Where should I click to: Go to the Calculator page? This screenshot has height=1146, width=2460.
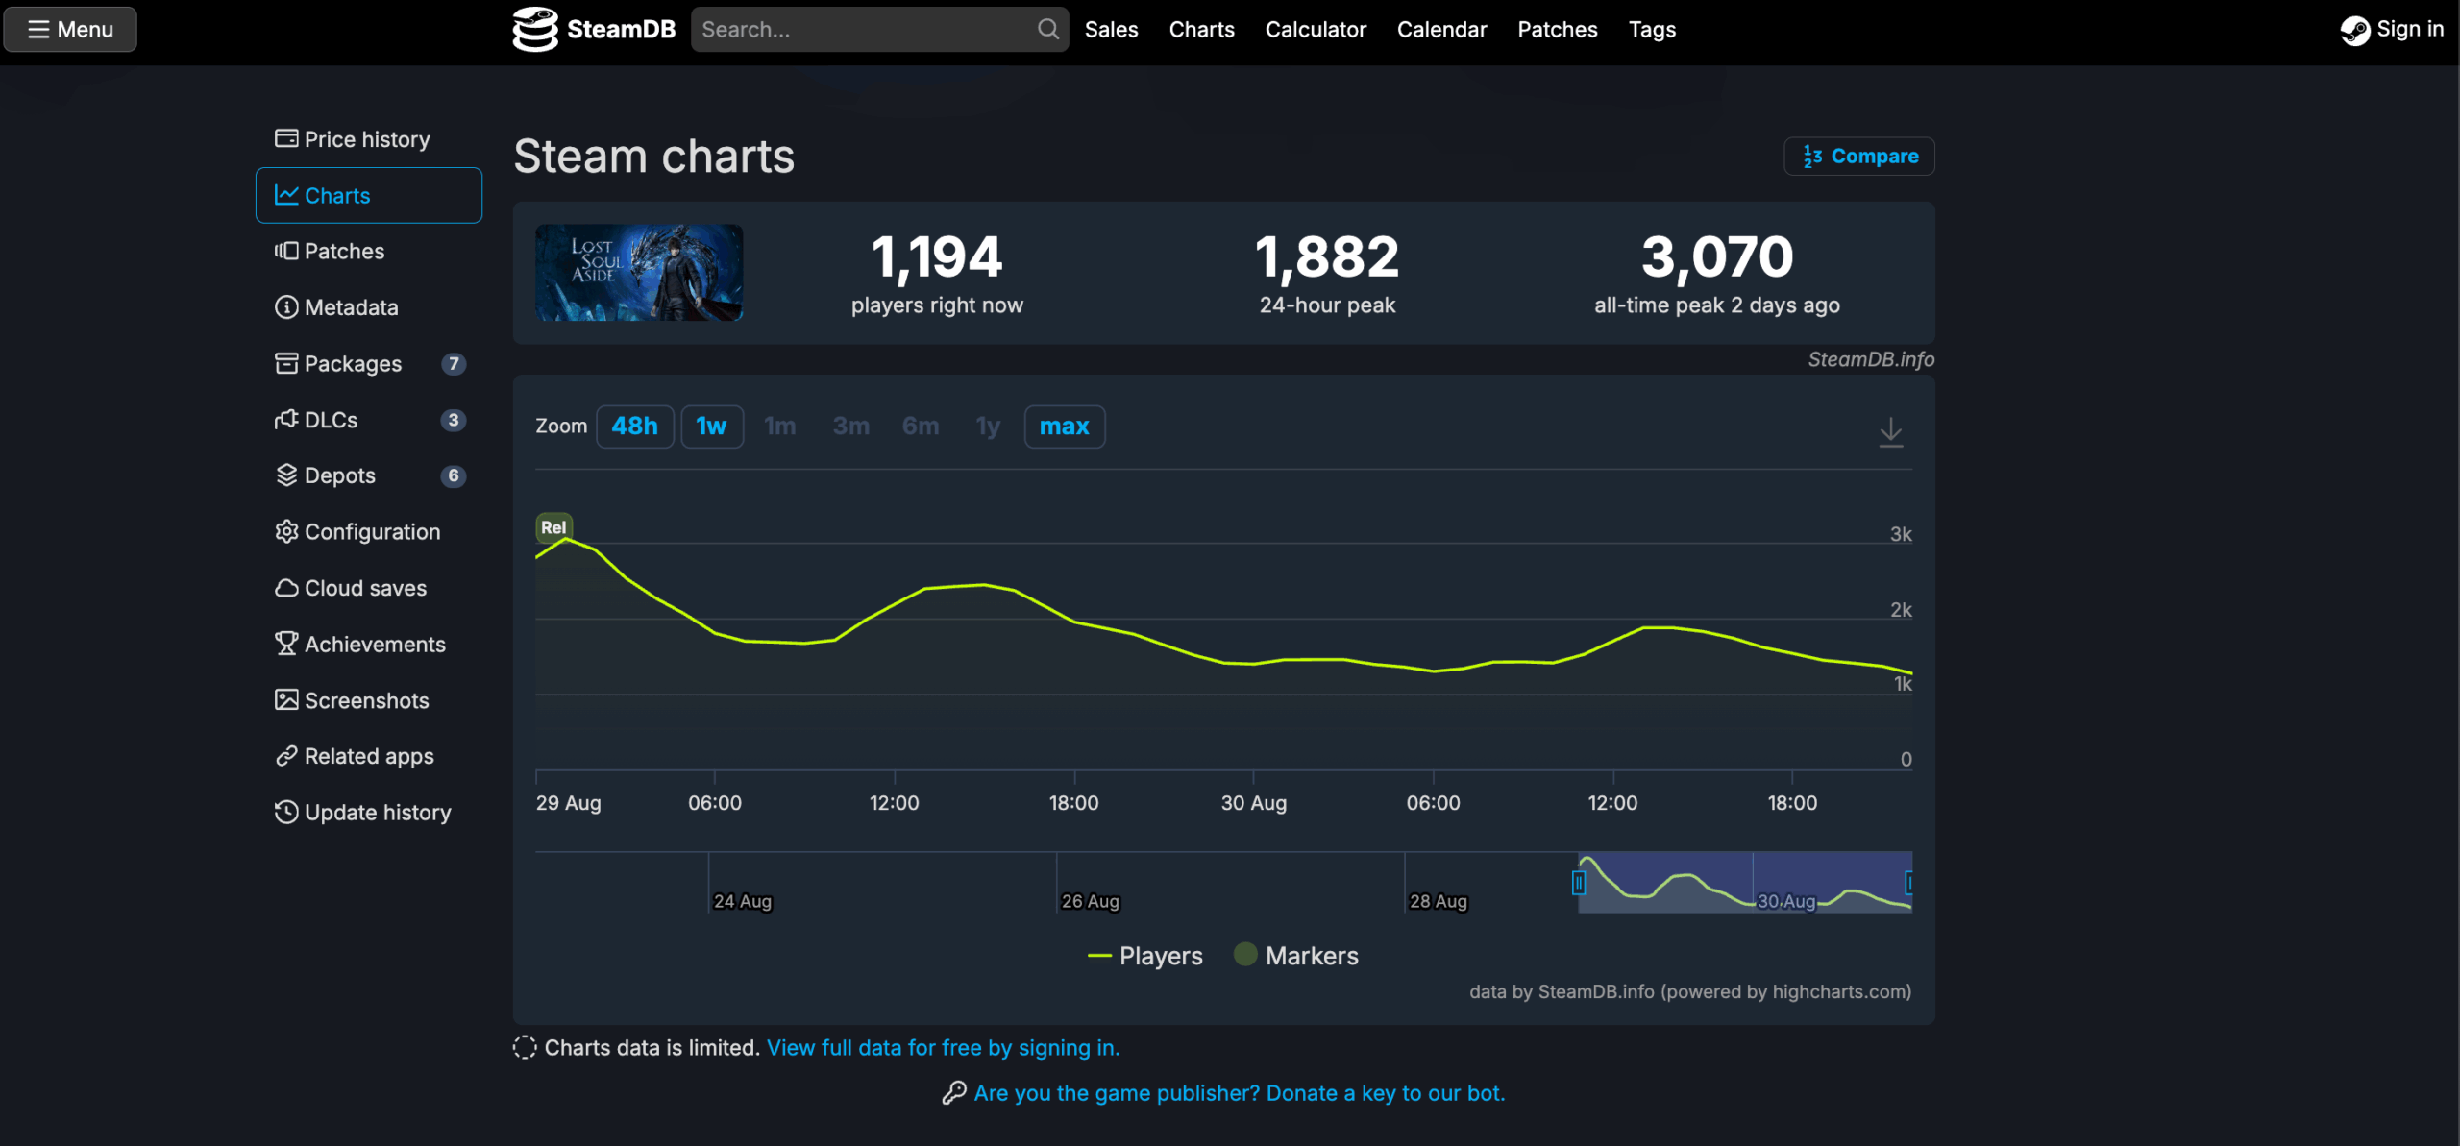tap(1315, 29)
